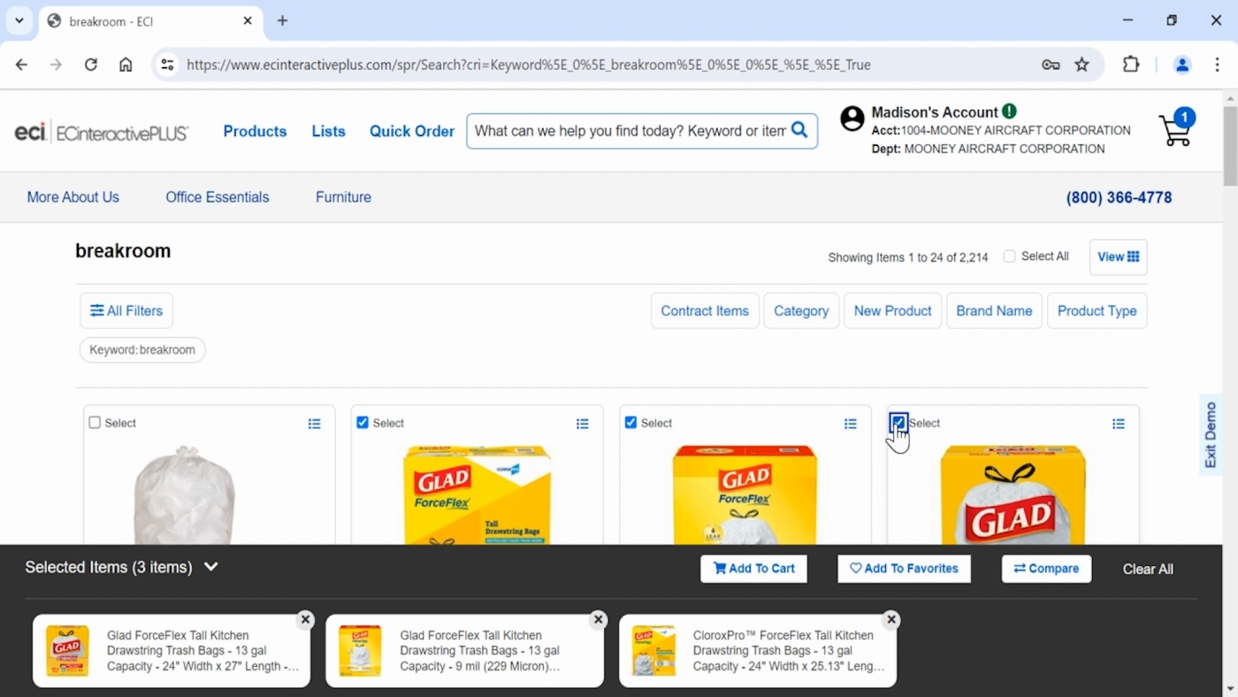Open browser home page button
The image size is (1238, 697).
coord(126,65)
